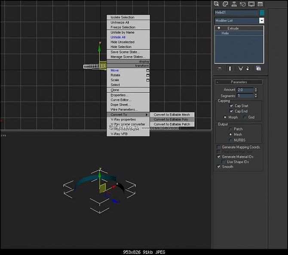Click the Amount value field
288x255 pixels.
pos(245,90)
